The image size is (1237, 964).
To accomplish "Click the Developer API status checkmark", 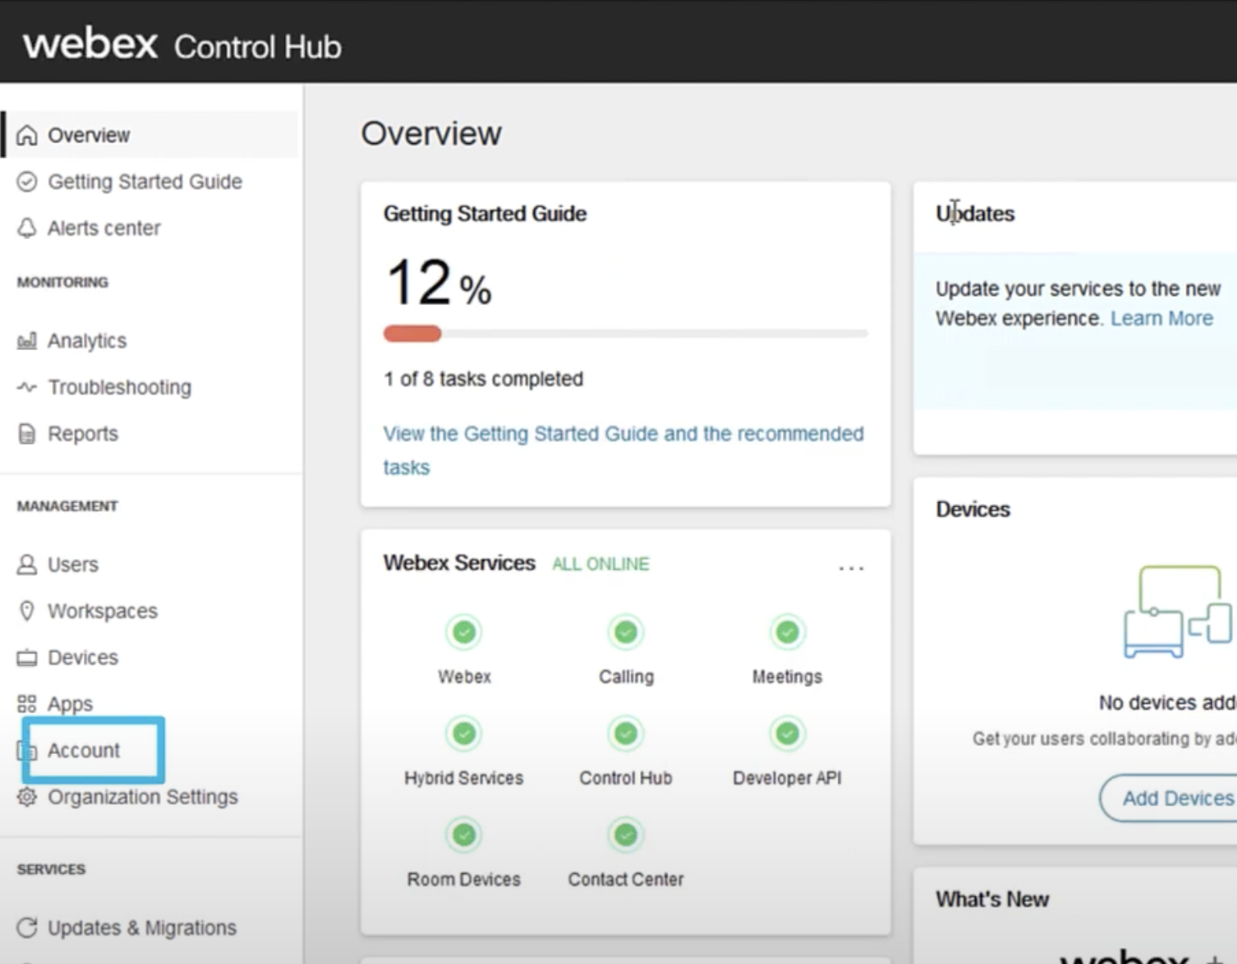I will click(788, 734).
